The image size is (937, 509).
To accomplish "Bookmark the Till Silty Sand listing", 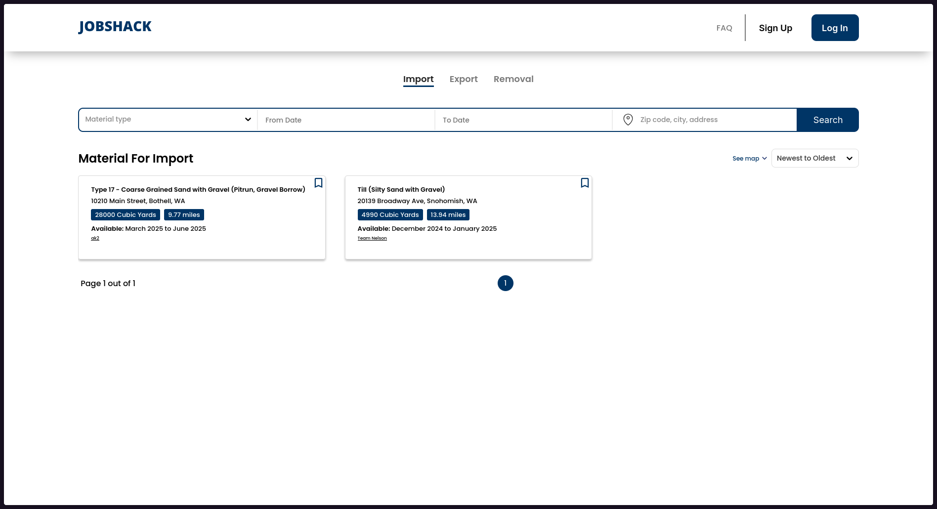I will click(x=585, y=183).
